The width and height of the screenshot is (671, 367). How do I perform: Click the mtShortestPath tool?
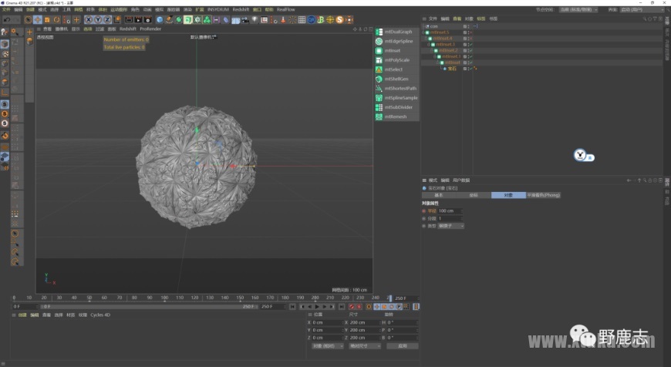point(396,88)
